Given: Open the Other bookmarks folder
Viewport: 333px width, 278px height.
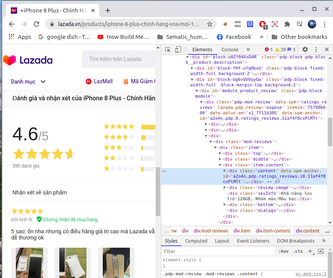Looking at the screenshot, I should tap(299, 37).
